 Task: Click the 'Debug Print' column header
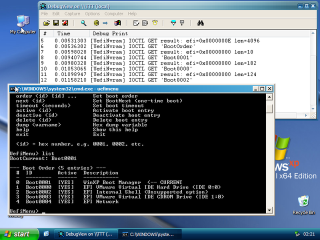click(x=199, y=33)
